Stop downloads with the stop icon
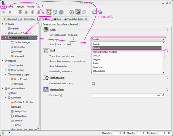This screenshot has height=136, width=173. coord(10,12)
